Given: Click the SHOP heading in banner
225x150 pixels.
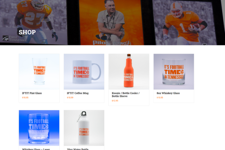Looking at the screenshot, I should (x=27, y=32).
